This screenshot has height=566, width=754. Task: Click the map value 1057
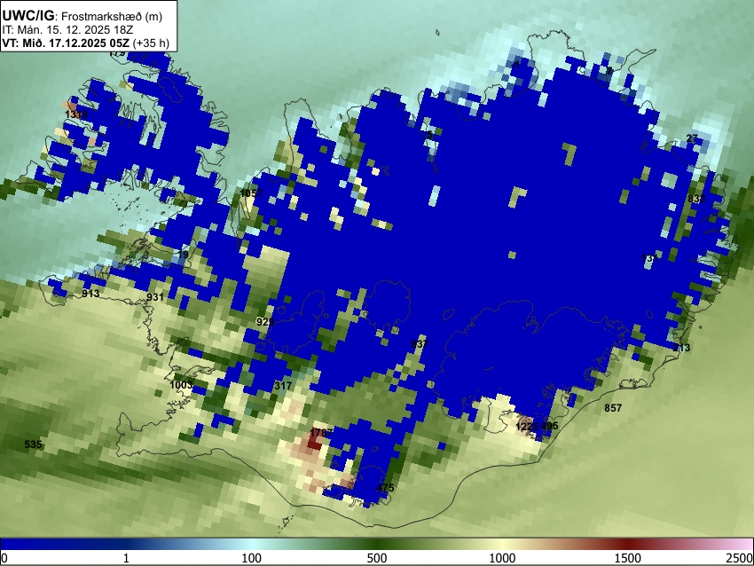[251, 193]
